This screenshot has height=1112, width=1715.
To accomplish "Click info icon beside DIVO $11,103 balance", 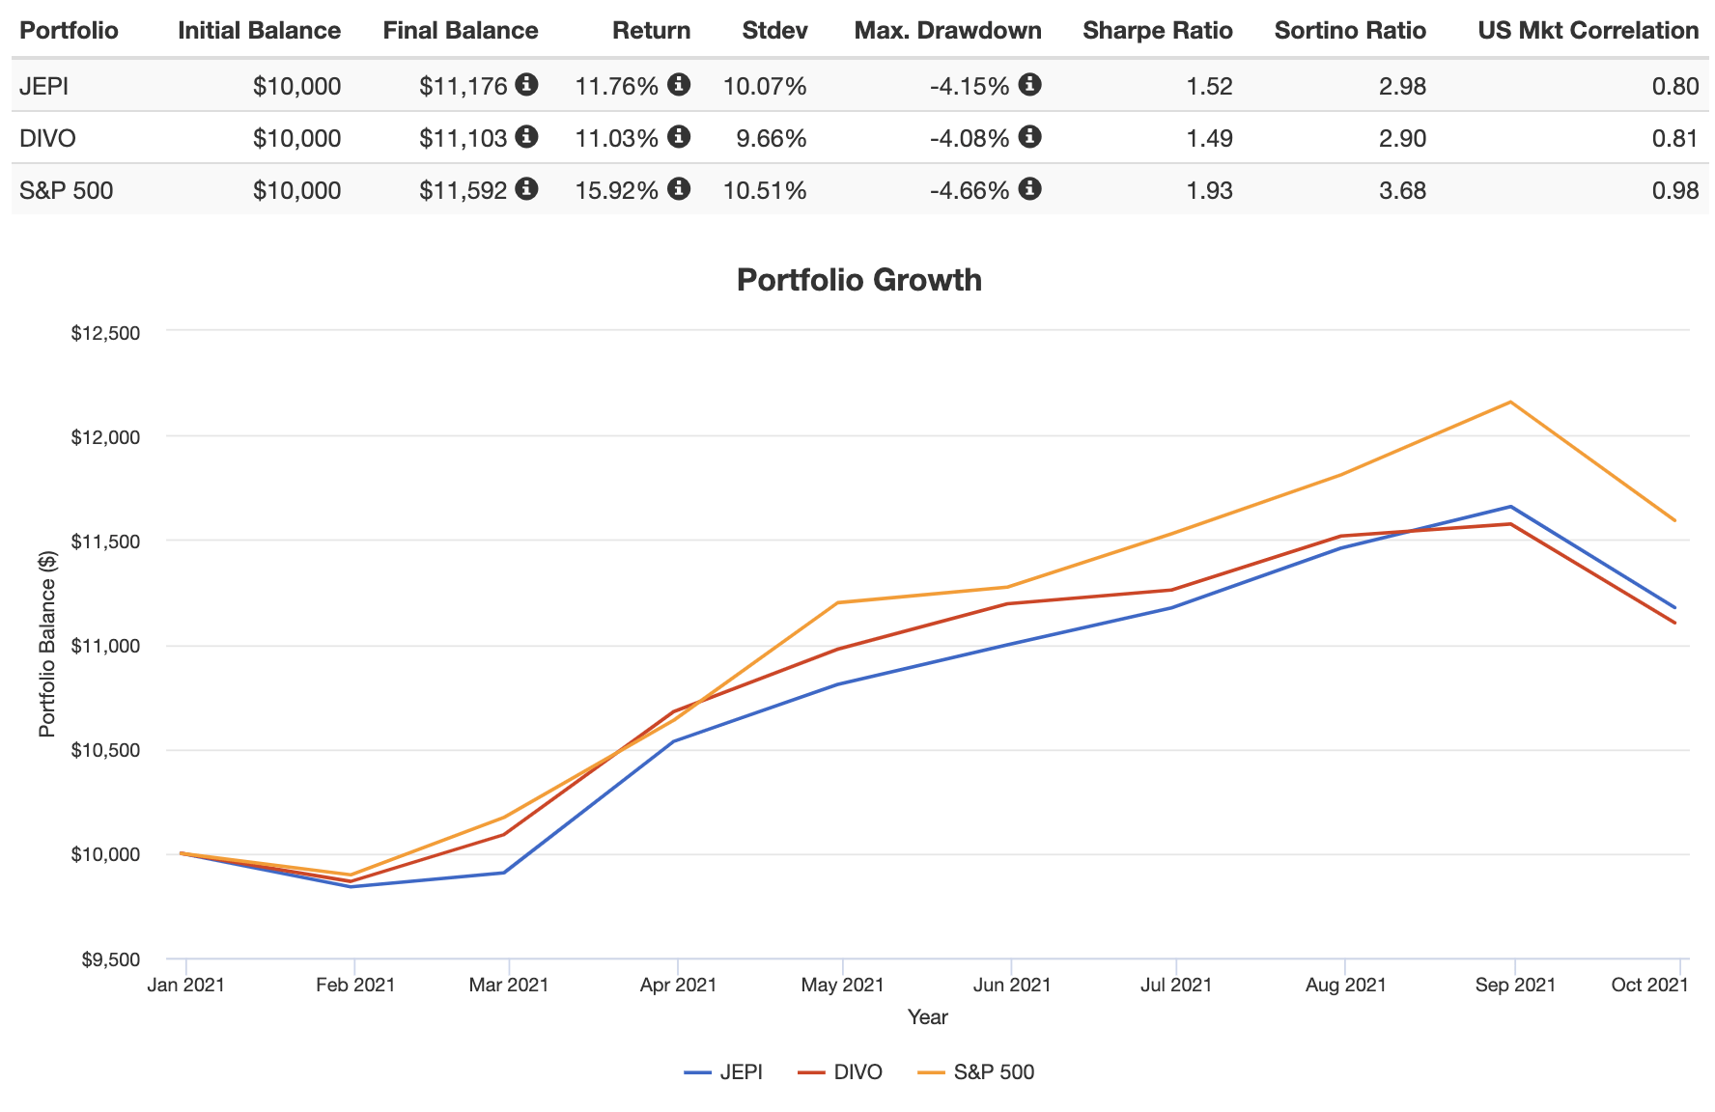I will click(526, 137).
